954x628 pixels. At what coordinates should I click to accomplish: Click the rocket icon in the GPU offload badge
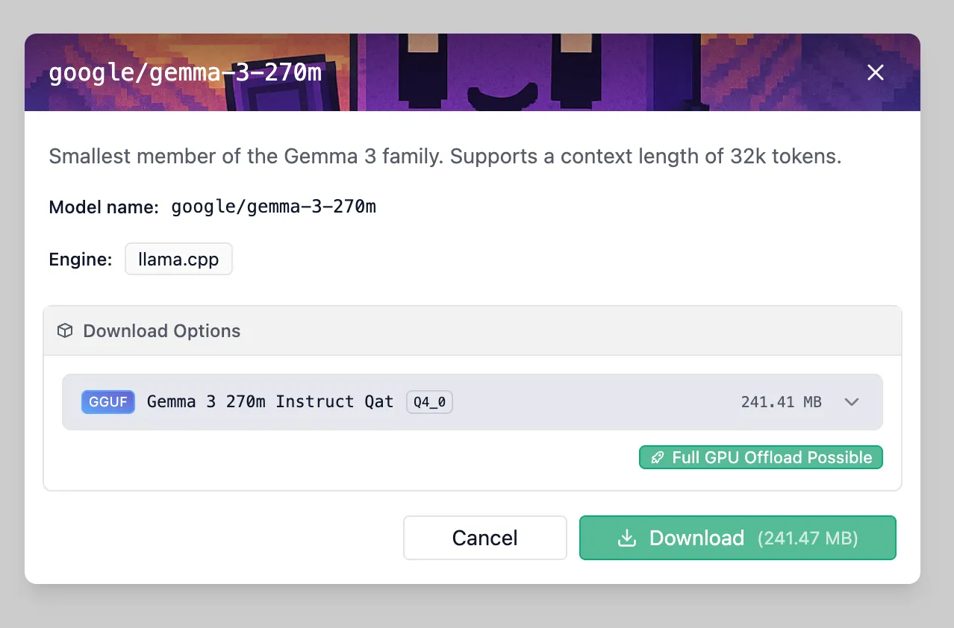(x=657, y=457)
